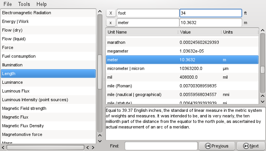Select Luminous Flux category

coord(48,91)
